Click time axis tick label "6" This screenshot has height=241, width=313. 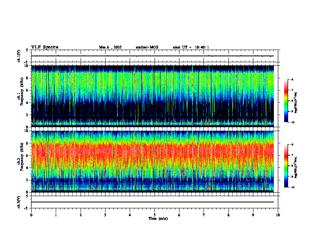coord(179,215)
